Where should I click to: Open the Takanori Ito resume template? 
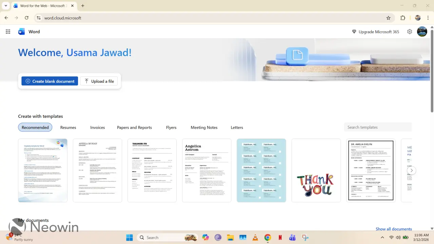[x=152, y=170]
